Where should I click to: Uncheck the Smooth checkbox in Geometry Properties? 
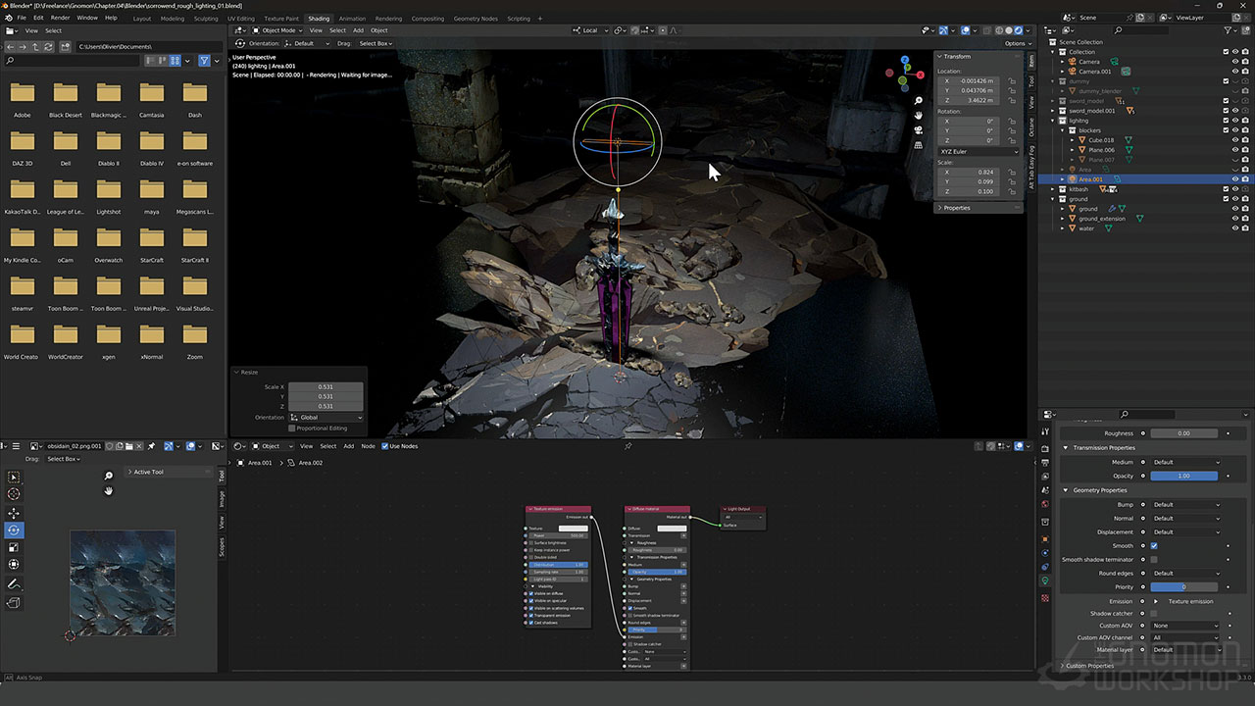click(1154, 546)
